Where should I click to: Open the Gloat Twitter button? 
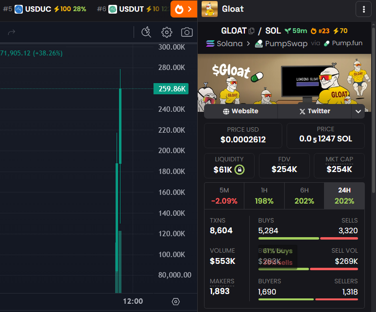(x=315, y=111)
